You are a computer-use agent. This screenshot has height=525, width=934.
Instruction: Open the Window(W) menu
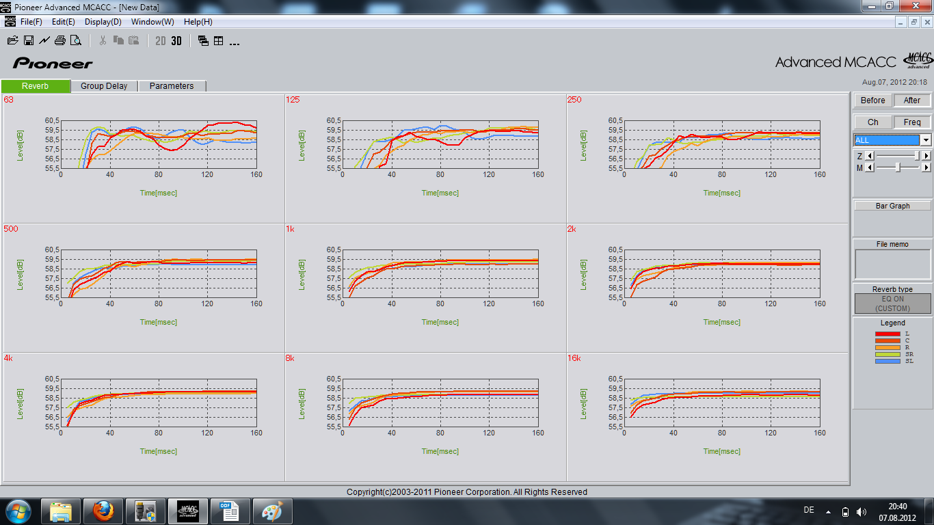152,22
